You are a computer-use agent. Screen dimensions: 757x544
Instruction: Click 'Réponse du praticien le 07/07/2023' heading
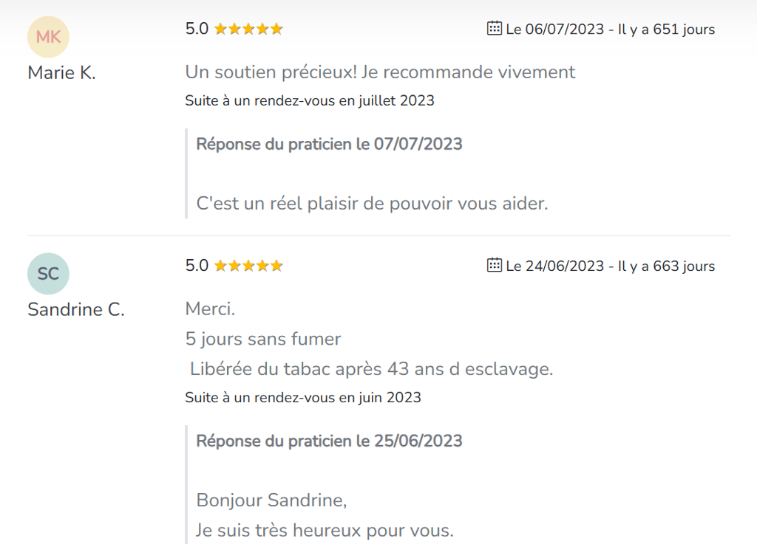(329, 144)
